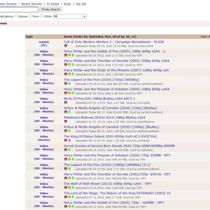Click magnet icon for The Wolf of Wall Street

pyautogui.click(x=66, y=187)
